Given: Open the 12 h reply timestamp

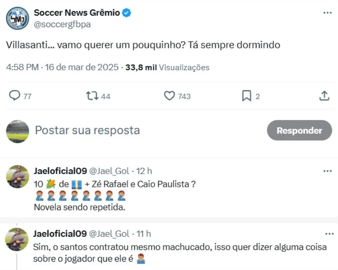Looking at the screenshot, I should (x=144, y=171).
